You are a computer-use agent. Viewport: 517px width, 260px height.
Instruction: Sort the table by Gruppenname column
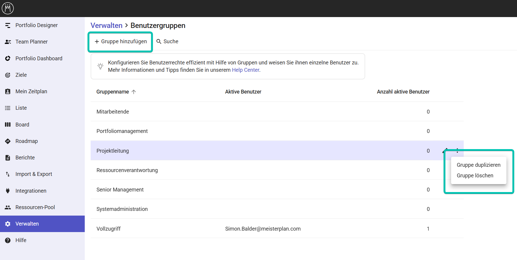(116, 92)
